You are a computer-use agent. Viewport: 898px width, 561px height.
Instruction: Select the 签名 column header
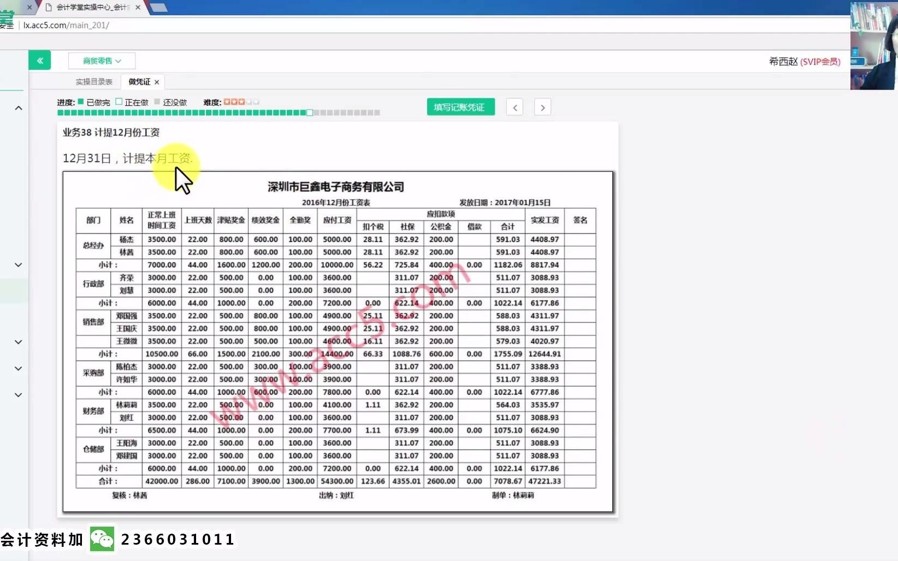(x=580, y=220)
